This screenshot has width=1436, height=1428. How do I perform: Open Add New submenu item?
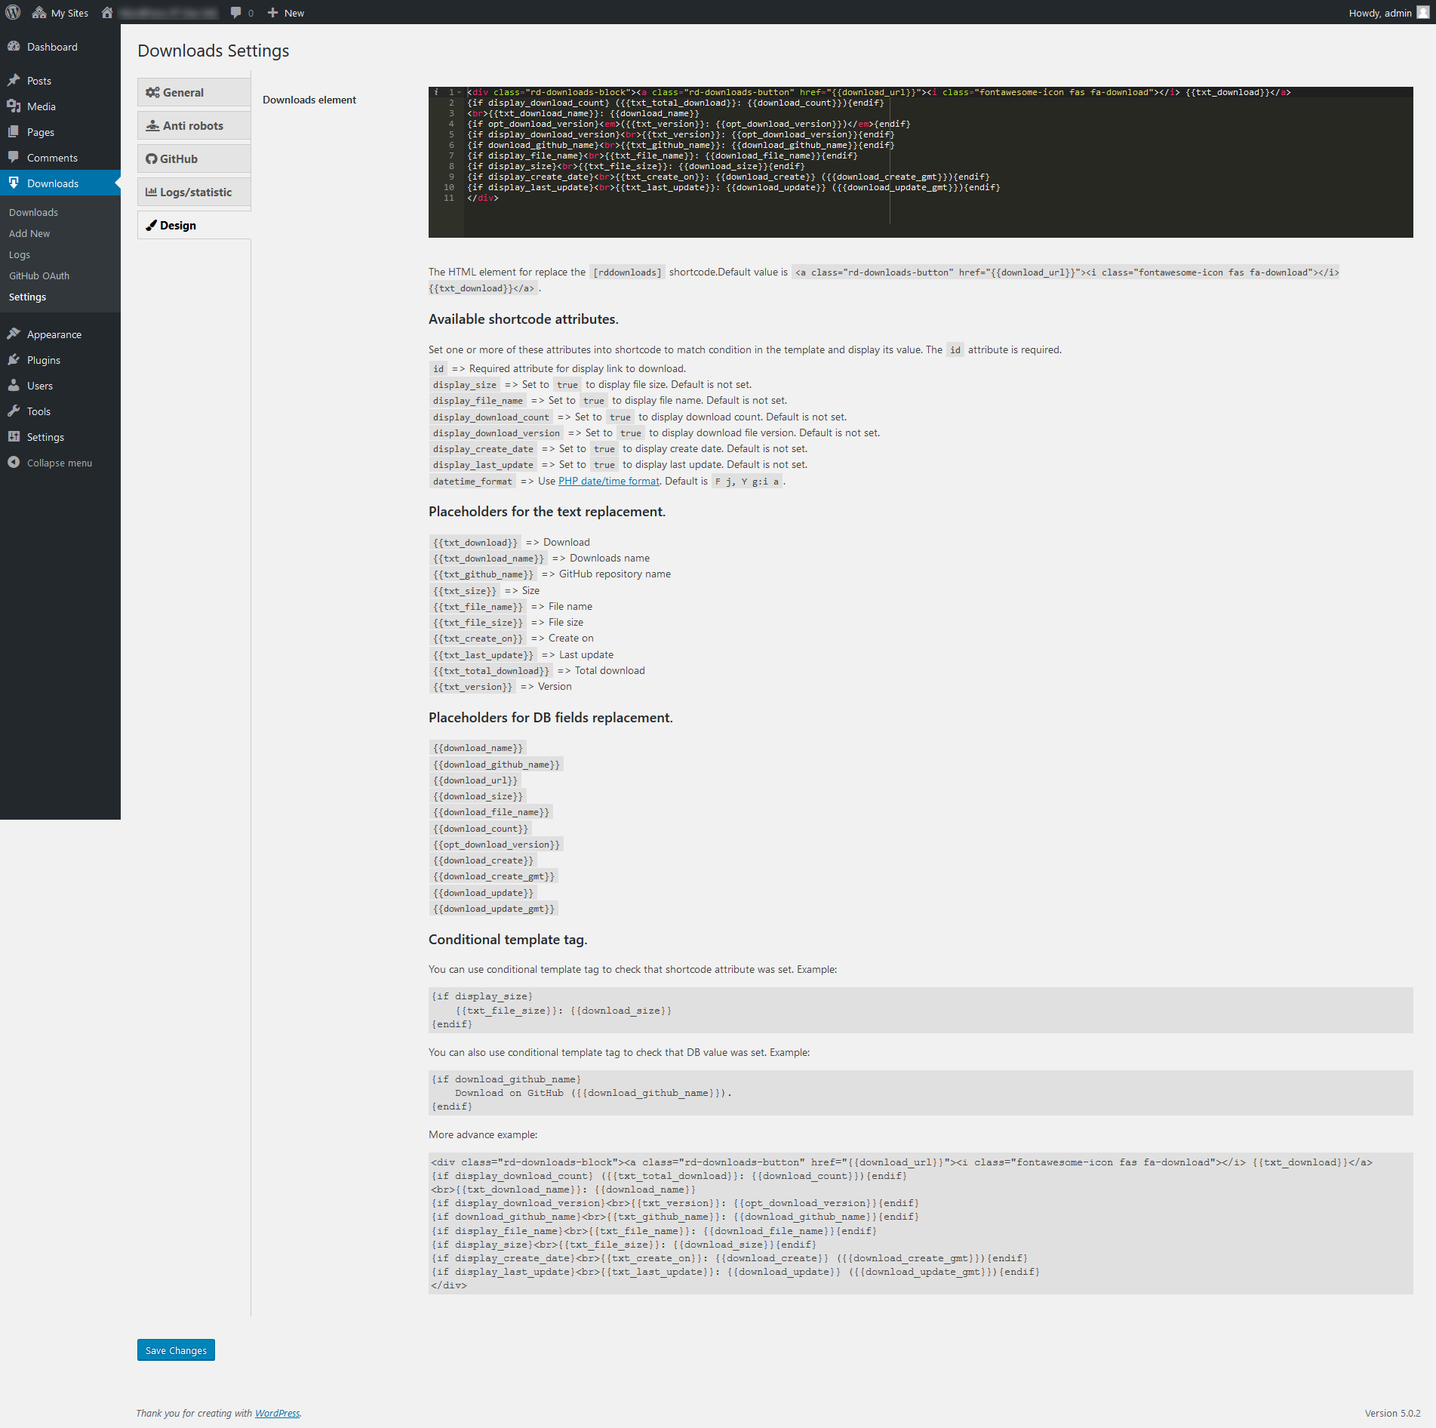(x=29, y=233)
